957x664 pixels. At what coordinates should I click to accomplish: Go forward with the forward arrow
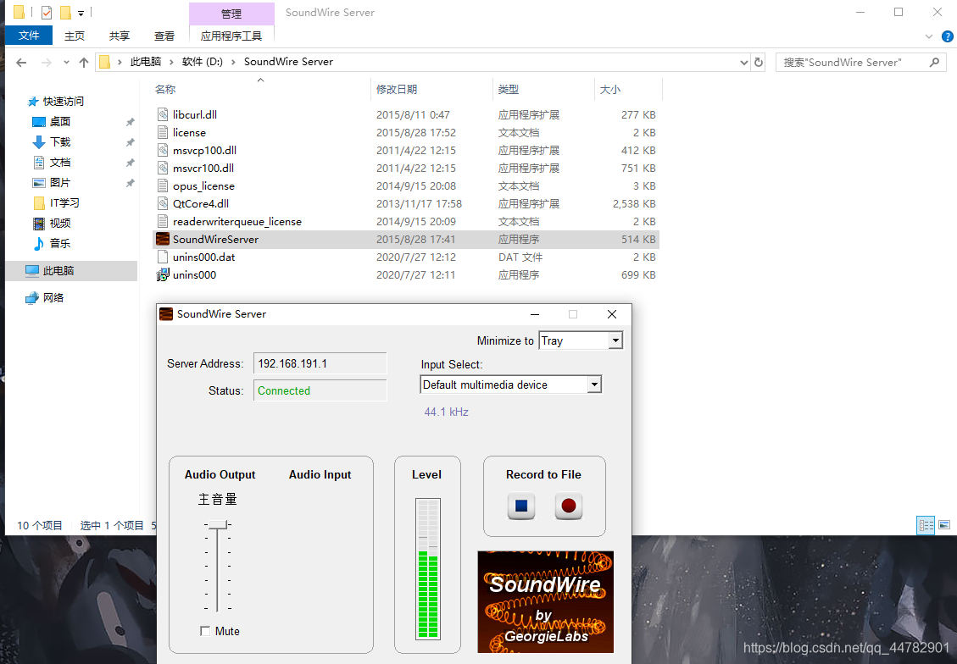[47, 62]
